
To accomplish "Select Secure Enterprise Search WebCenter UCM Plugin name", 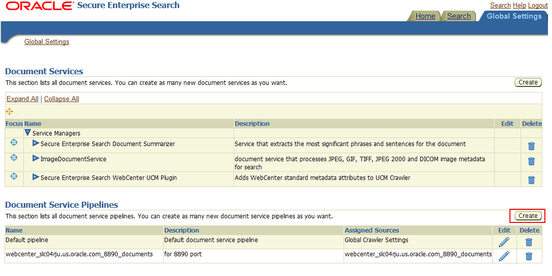I will 108,177.
